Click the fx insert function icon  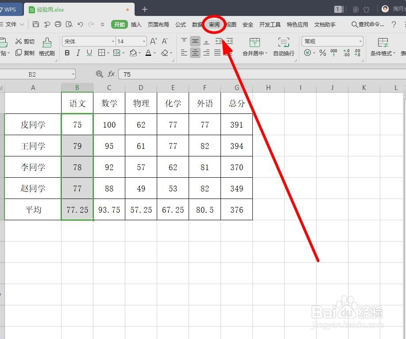click(111, 74)
